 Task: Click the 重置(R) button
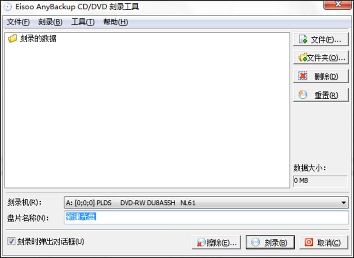point(321,95)
